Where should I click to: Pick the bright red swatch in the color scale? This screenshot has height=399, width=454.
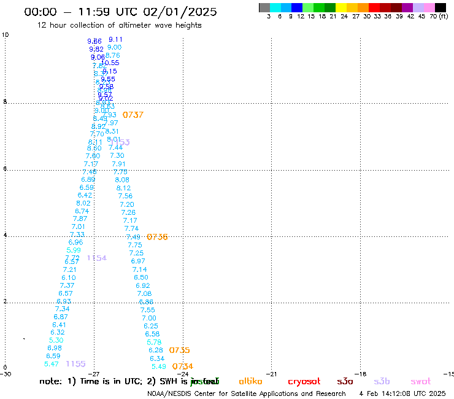[374, 7]
